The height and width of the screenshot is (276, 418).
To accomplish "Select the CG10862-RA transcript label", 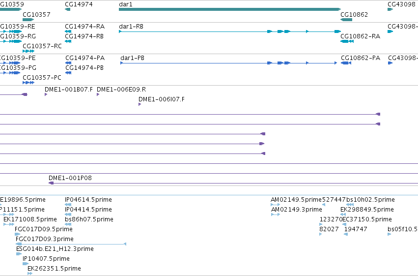I will tap(360, 36).
